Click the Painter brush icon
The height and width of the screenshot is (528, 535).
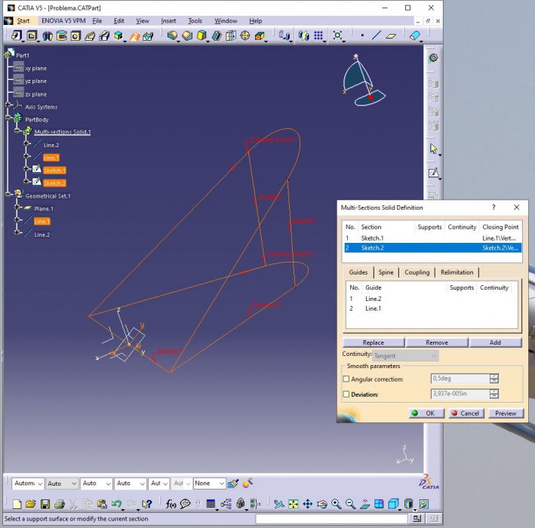tap(233, 483)
